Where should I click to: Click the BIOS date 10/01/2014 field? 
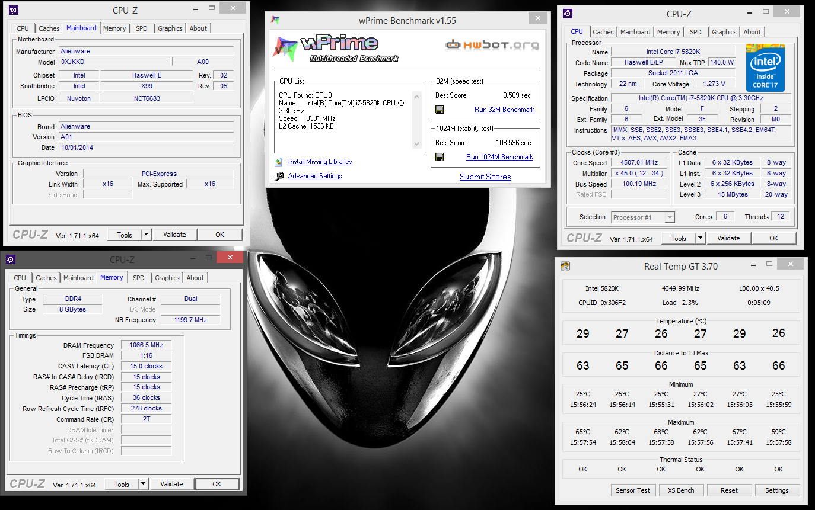146,147
